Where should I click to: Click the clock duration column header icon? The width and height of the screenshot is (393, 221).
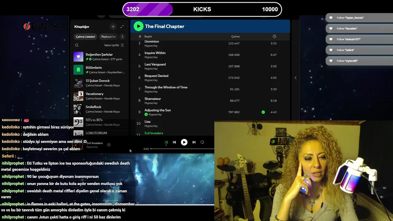274,37
